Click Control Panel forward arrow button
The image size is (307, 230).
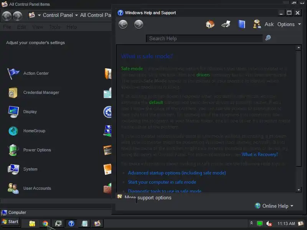point(17,16)
